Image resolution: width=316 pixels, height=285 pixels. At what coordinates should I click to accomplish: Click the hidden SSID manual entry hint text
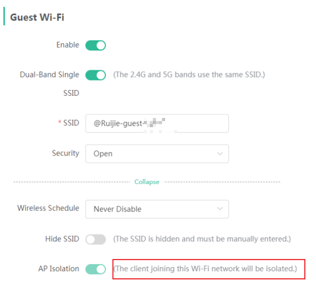pyautogui.click(x=202, y=239)
